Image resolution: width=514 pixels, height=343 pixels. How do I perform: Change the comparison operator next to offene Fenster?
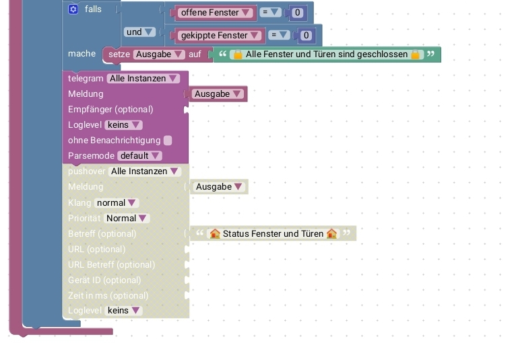[x=270, y=12]
